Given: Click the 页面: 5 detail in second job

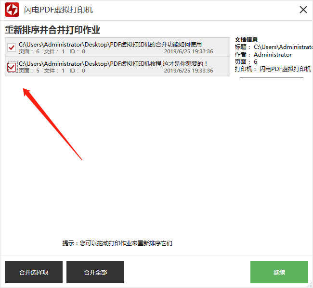Looking at the screenshot, I should (29, 71).
